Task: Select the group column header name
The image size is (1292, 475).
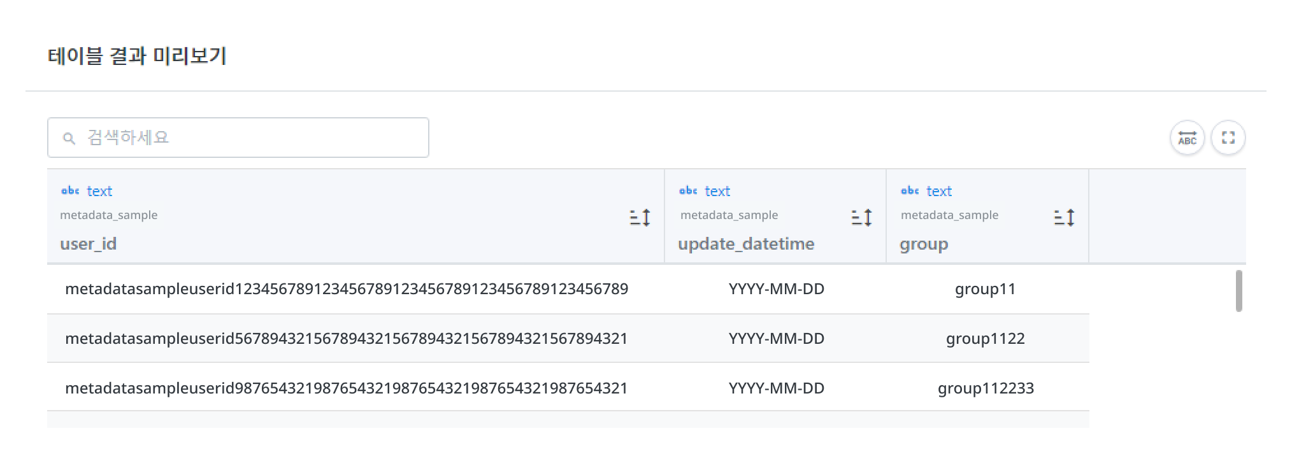Action: pyautogui.click(x=924, y=245)
